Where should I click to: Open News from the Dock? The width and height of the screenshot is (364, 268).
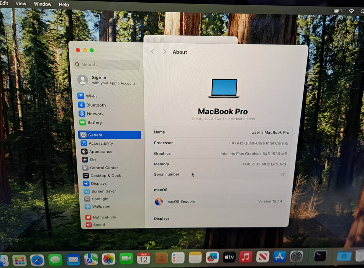(262, 257)
